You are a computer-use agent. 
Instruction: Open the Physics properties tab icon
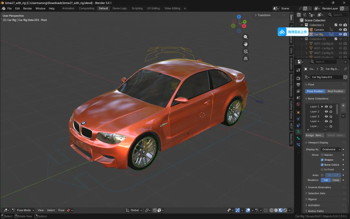tap(298, 119)
